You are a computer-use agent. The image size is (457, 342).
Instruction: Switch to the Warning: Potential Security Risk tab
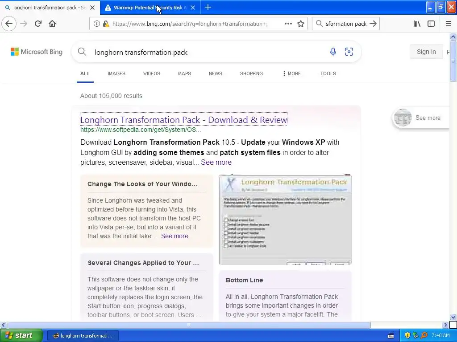click(150, 8)
